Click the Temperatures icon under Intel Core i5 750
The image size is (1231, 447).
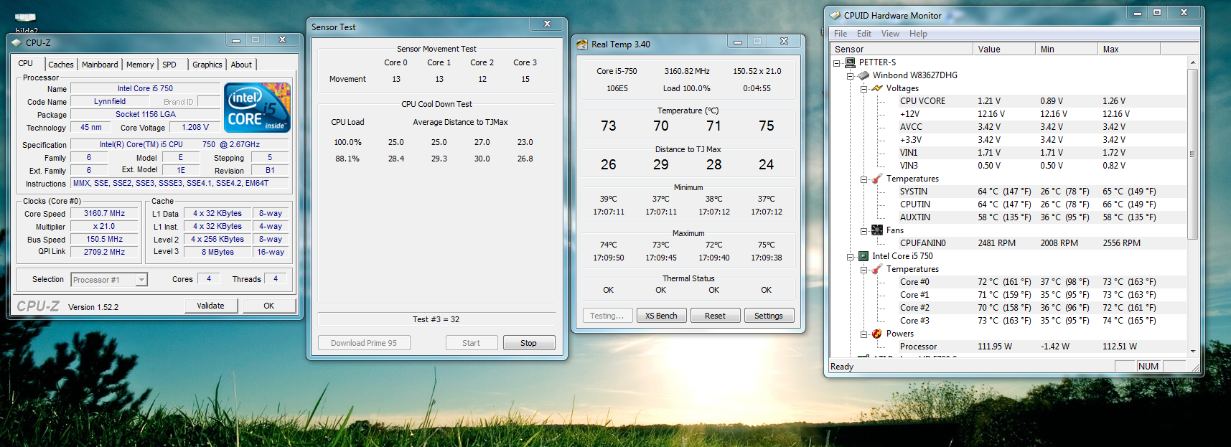(x=876, y=269)
